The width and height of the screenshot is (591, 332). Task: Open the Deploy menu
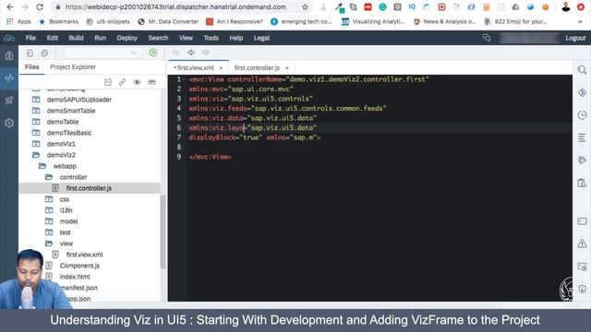point(127,38)
